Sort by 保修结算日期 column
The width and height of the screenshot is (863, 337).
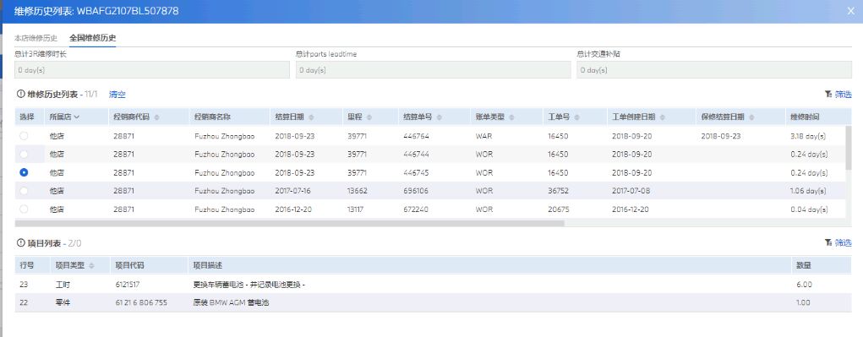point(751,117)
